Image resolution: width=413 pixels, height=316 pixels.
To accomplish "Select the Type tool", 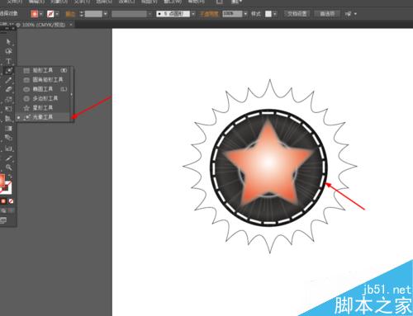I will pyautogui.click(x=8, y=61).
